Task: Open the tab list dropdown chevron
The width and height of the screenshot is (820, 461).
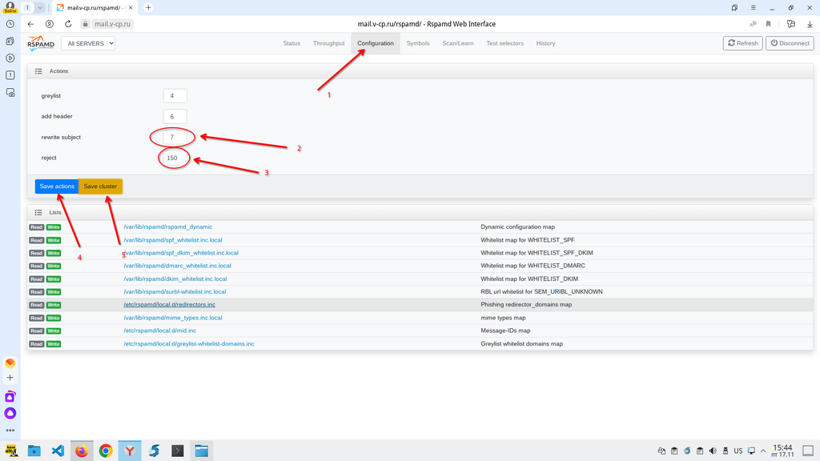Action: [40, 7]
